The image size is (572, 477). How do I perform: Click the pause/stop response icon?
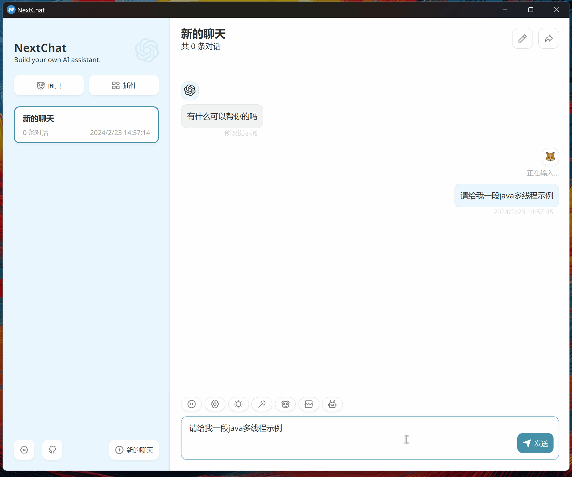(191, 404)
